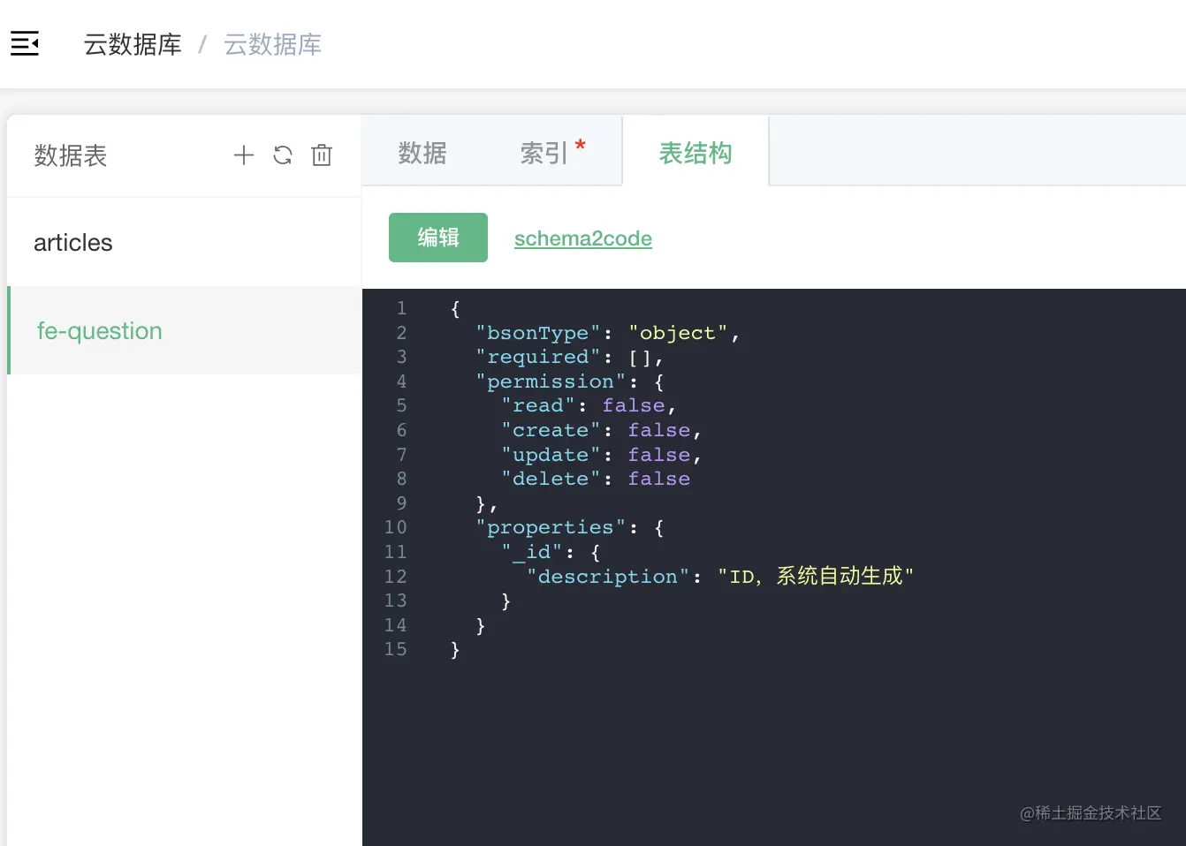The image size is (1186, 846).
Task: Click false value on delete line
Action: click(x=659, y=479)
